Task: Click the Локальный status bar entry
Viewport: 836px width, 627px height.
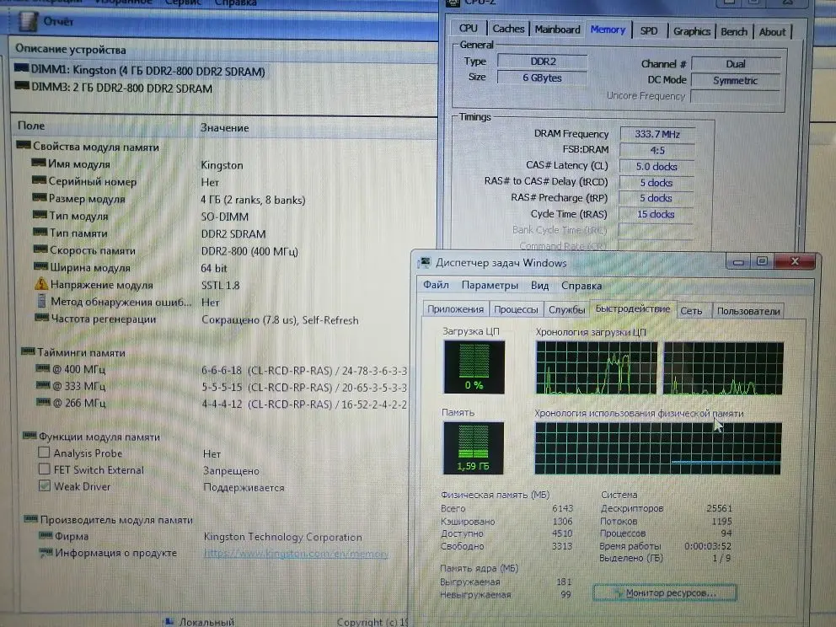Action: (x=200, y=622)
